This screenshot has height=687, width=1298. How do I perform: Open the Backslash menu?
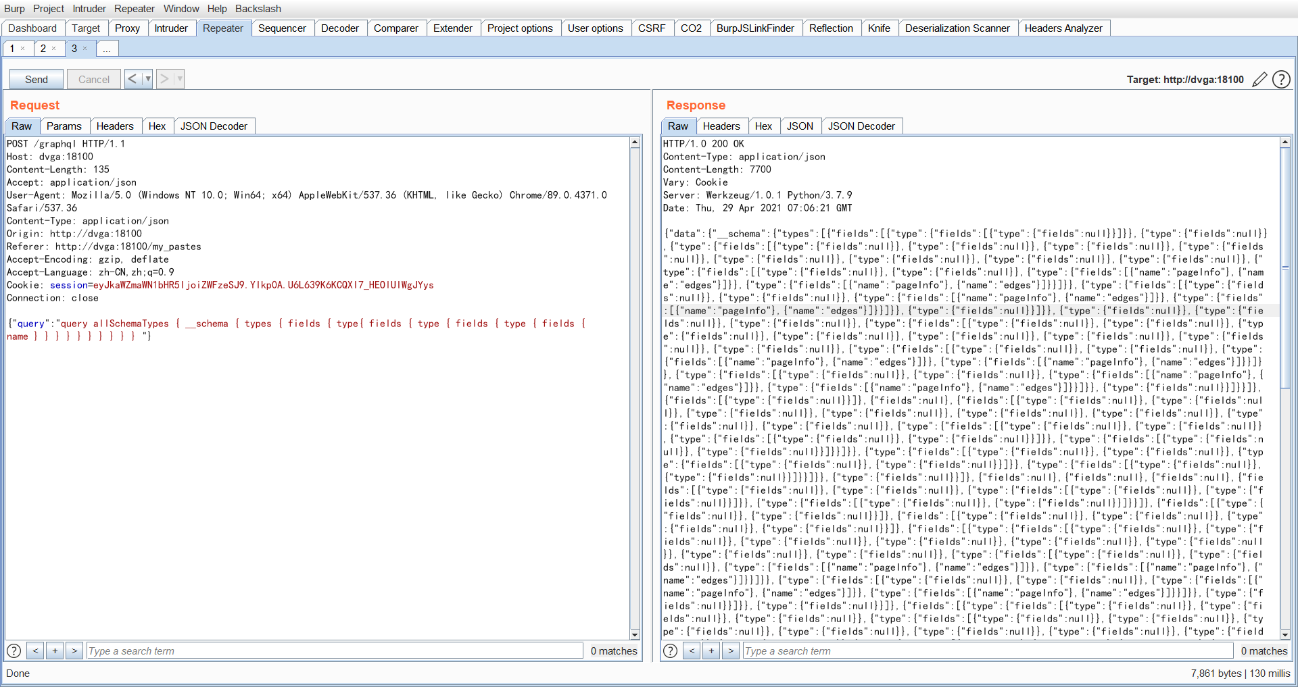[258, 9]
